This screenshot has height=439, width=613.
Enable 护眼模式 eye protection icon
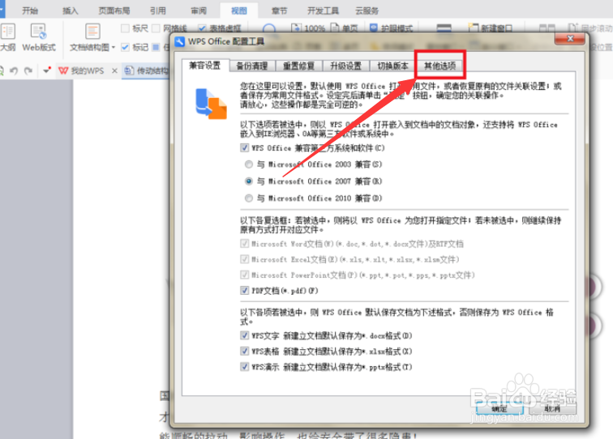(x=374, y=28)
